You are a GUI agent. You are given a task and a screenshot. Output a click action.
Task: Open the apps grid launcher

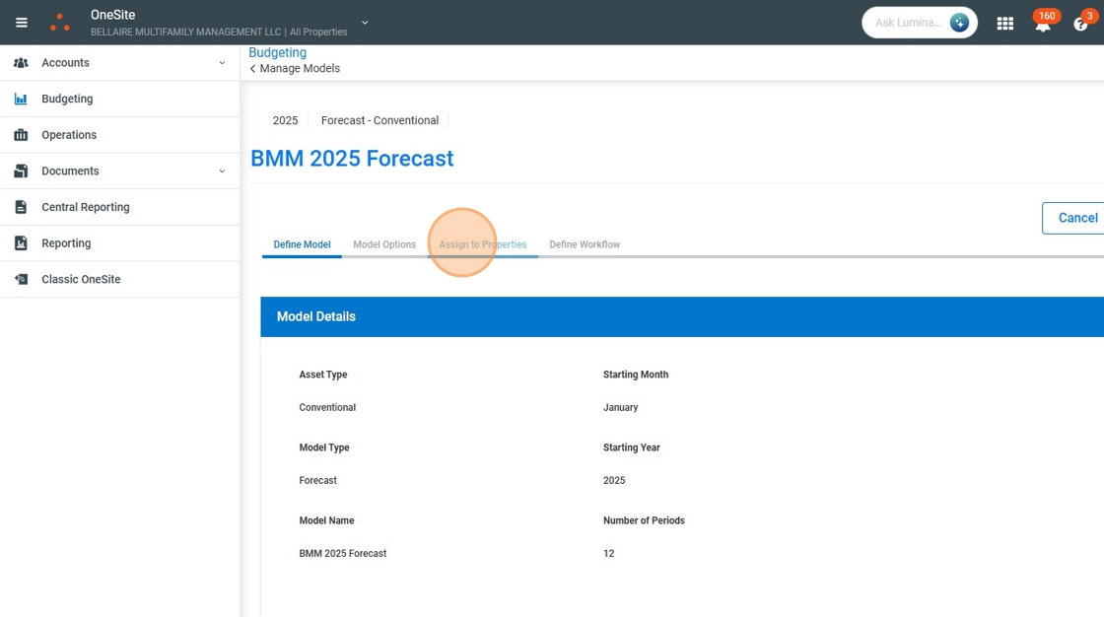pyautogui.click(x=1004, y=24)
